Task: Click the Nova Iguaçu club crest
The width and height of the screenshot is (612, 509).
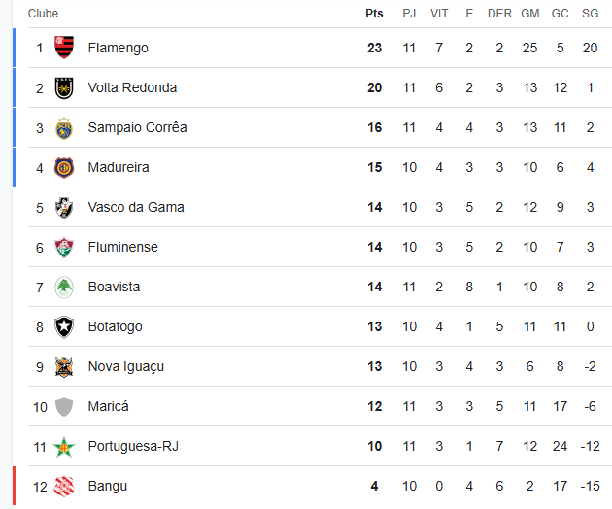Action: tap(64, 367)
